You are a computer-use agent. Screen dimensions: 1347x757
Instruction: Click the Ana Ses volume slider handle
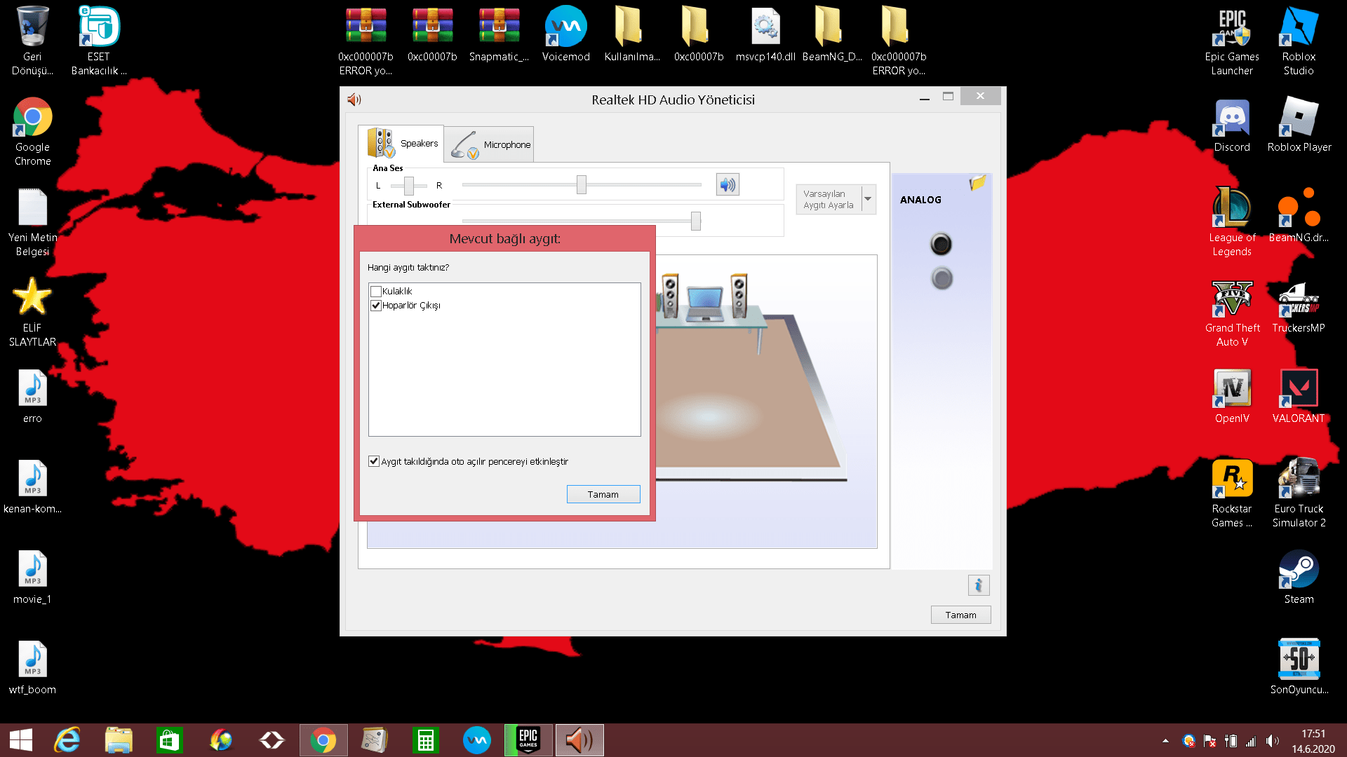[x=581, y=184]
